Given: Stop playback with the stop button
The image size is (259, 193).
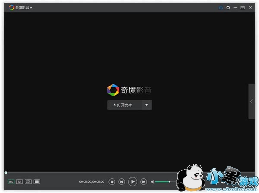Looking at the screenshot, I should pos(112,182).
